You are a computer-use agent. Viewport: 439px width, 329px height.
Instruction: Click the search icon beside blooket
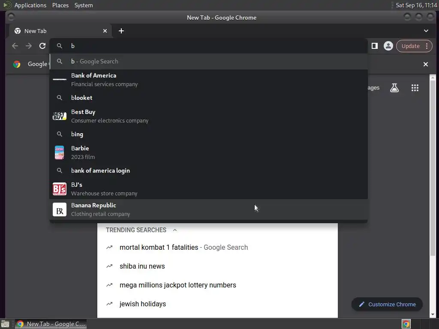[x=59, y=98]
